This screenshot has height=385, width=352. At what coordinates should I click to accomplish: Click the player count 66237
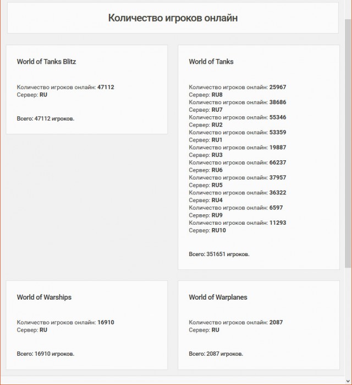click(x=278, y=162)
